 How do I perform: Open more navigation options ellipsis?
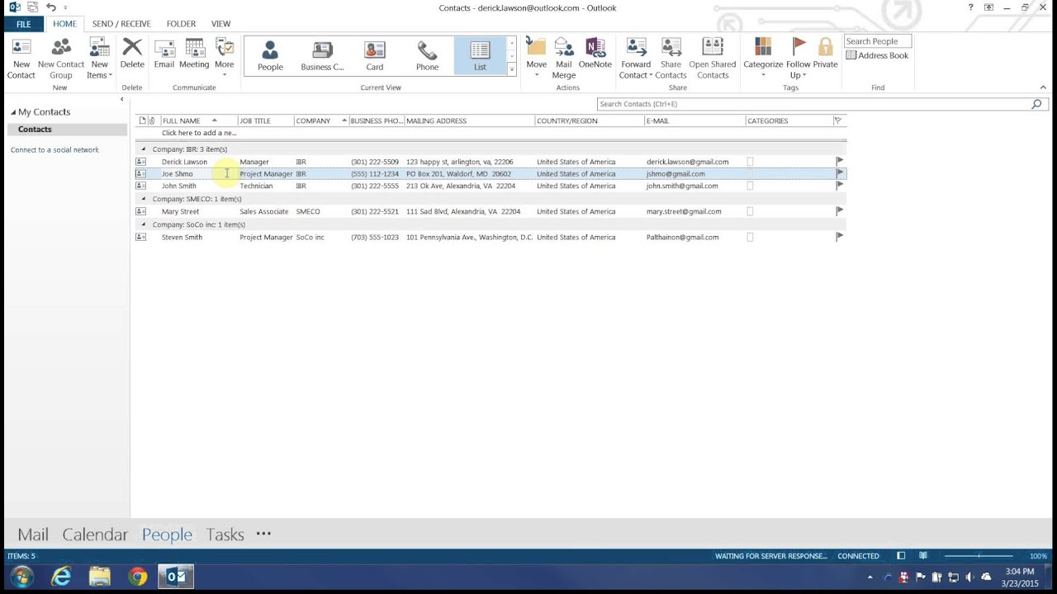(263, 534)
